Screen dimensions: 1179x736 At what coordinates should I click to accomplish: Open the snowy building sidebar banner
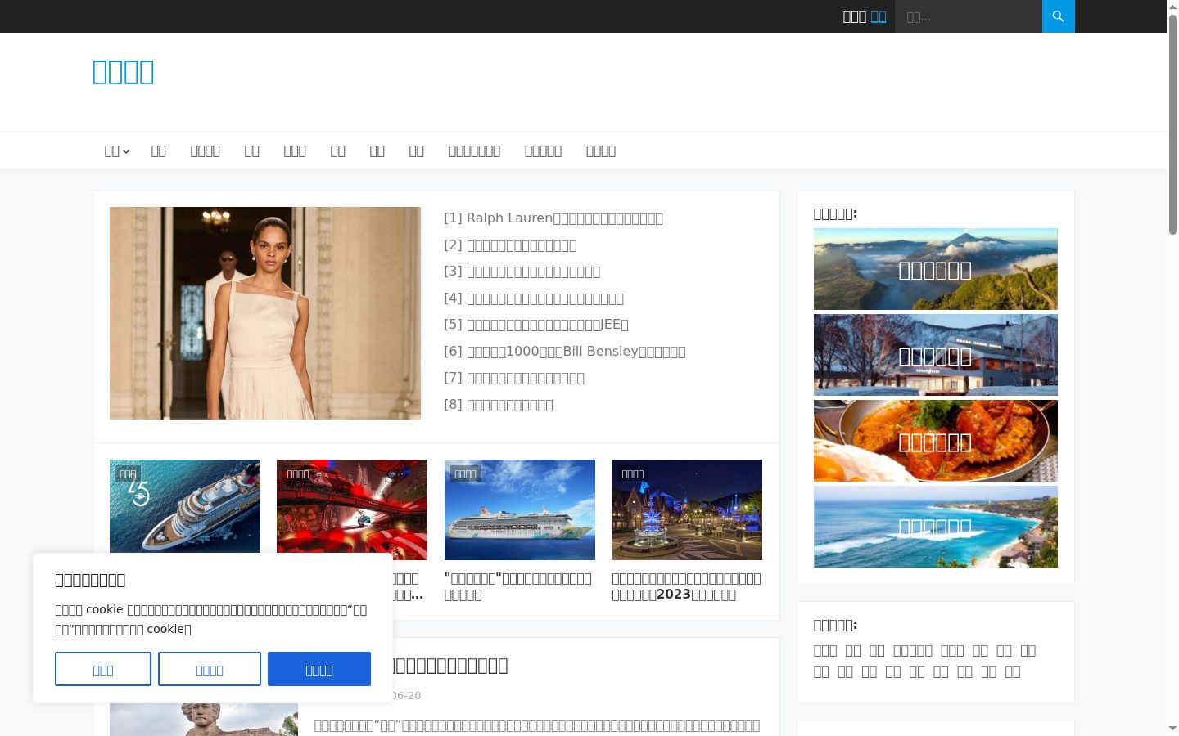[936, 355]
